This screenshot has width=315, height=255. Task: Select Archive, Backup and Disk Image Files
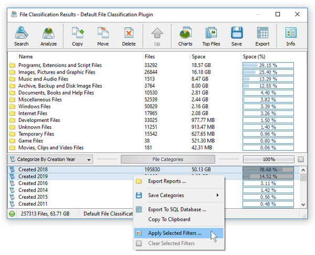point(157,86)
